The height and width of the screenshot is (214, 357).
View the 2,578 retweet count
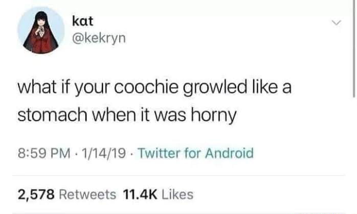tap(36, 195)
